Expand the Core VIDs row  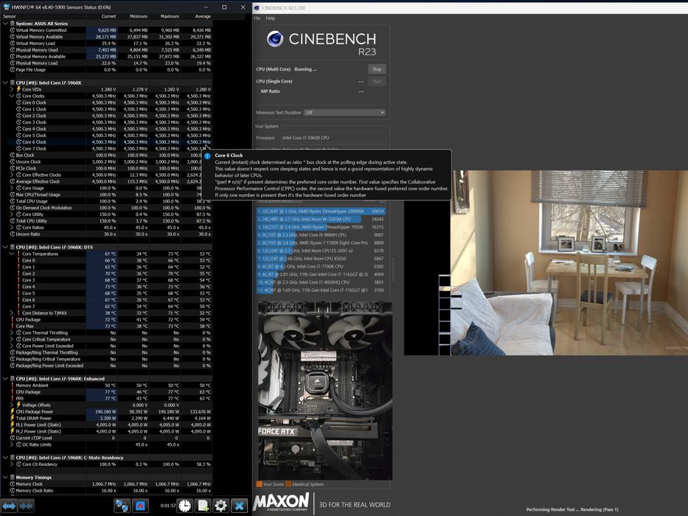coord(12,89)
